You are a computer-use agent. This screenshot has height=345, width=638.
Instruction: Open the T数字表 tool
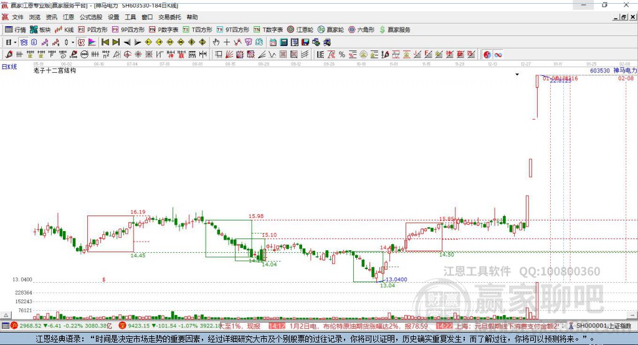[268, 30]
